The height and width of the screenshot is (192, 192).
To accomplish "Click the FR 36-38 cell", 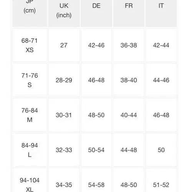I will pos(129,45).
